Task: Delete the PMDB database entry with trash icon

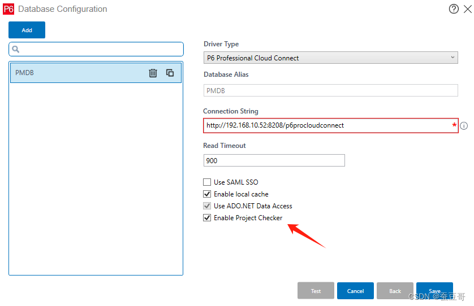Action: (x=153, y=73)
